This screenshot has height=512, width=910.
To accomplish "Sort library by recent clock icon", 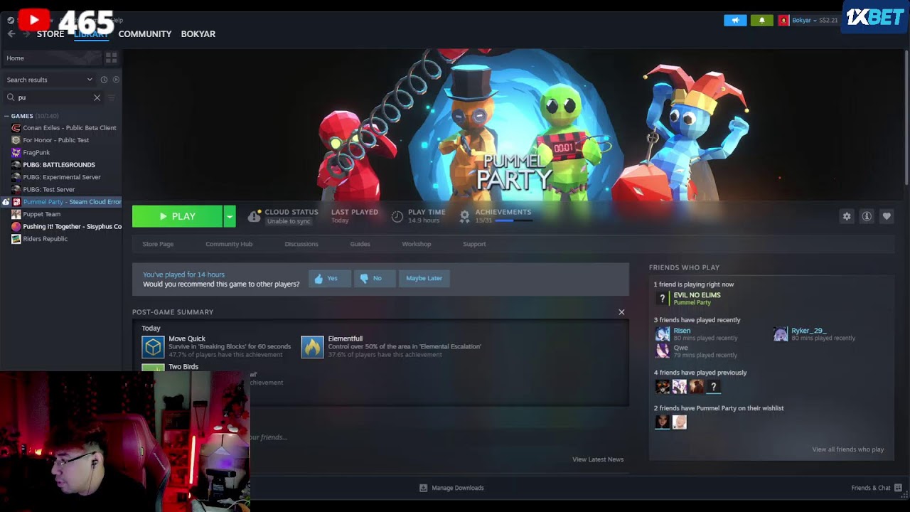I will click(x=104, y=80).
